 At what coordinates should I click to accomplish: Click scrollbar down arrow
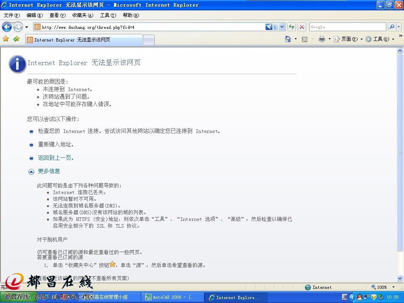(x=400, y=278)
